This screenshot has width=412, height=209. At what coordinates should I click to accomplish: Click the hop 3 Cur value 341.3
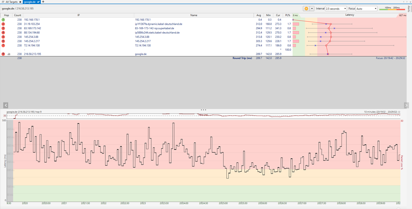tap(278, 28)
